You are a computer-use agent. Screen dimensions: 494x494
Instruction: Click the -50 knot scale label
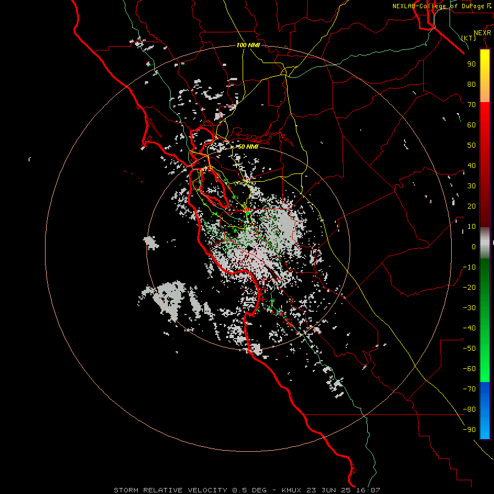point(469,349)
